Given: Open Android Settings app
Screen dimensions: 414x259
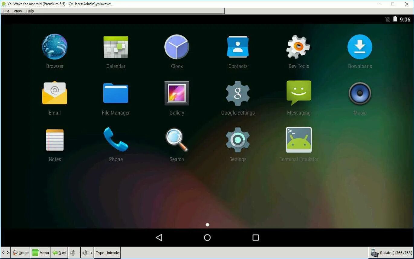Looking at the screenshot, I should tap(238, 140).
